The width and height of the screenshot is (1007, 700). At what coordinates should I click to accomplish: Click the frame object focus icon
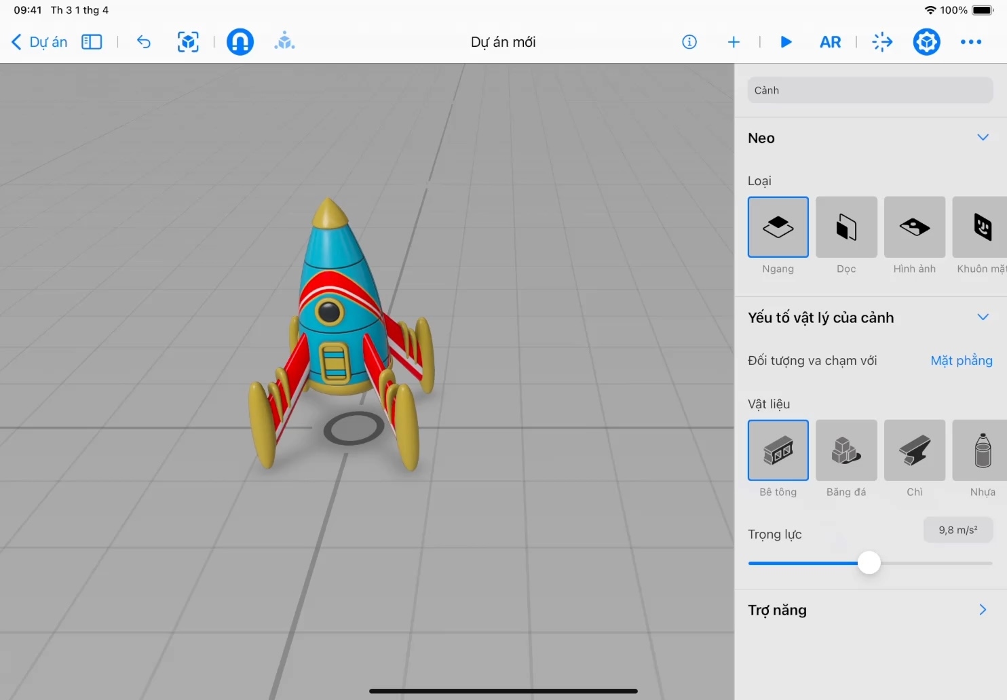188,42
